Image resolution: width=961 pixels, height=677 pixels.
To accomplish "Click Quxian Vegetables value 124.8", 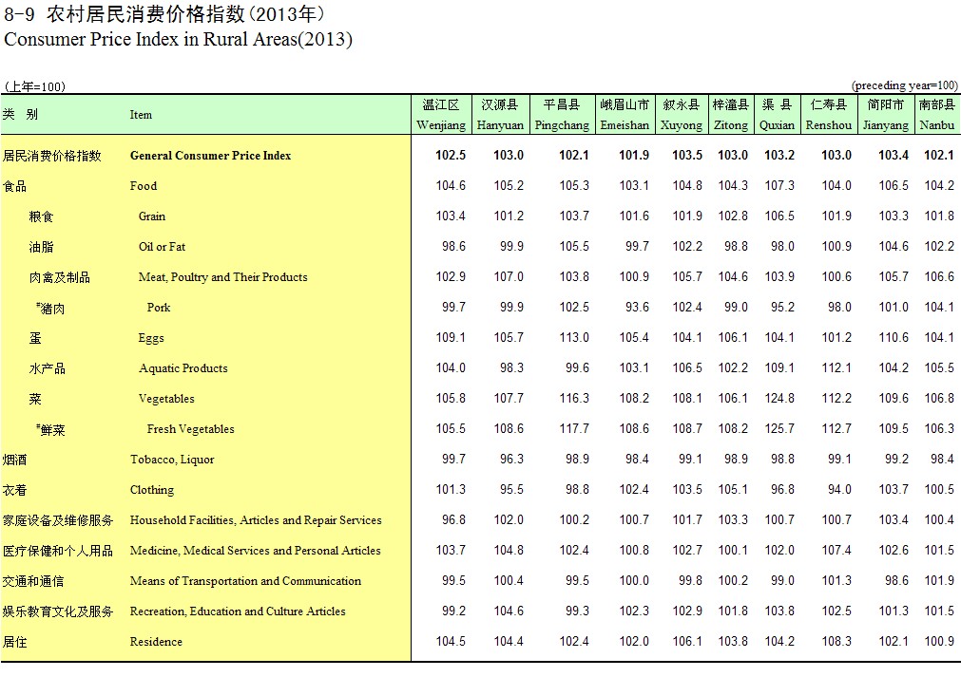I will [x=779, y=399].
